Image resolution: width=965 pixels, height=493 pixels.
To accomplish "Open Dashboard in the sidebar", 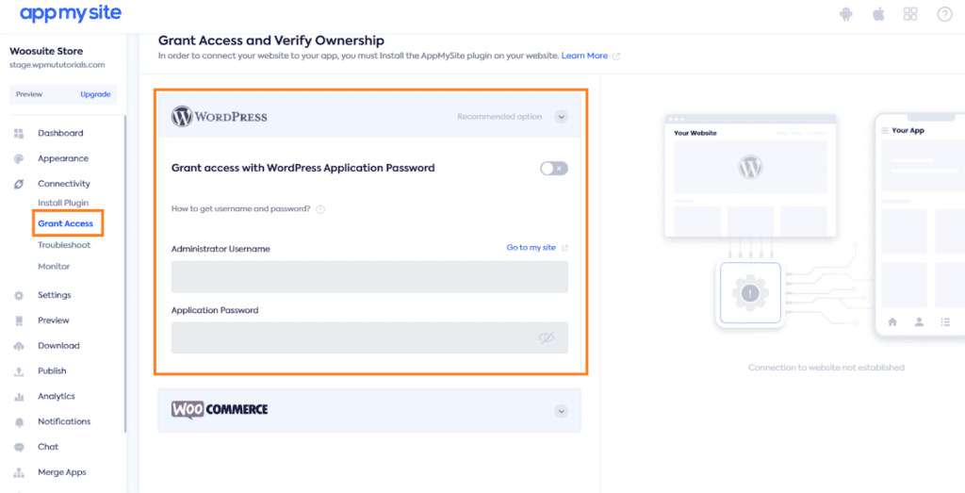I will point(60,133).
